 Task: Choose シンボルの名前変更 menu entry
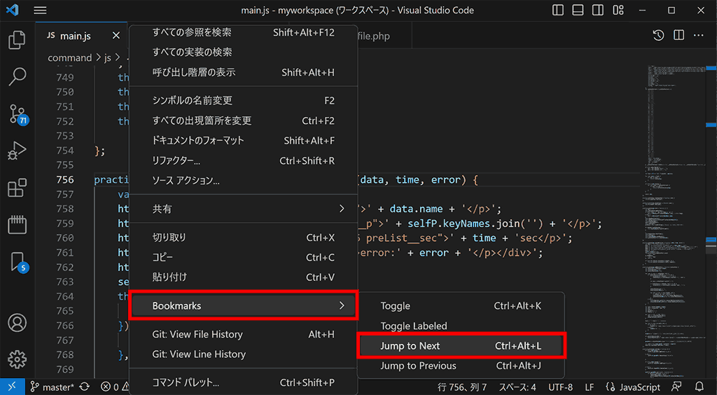[243, 101]
